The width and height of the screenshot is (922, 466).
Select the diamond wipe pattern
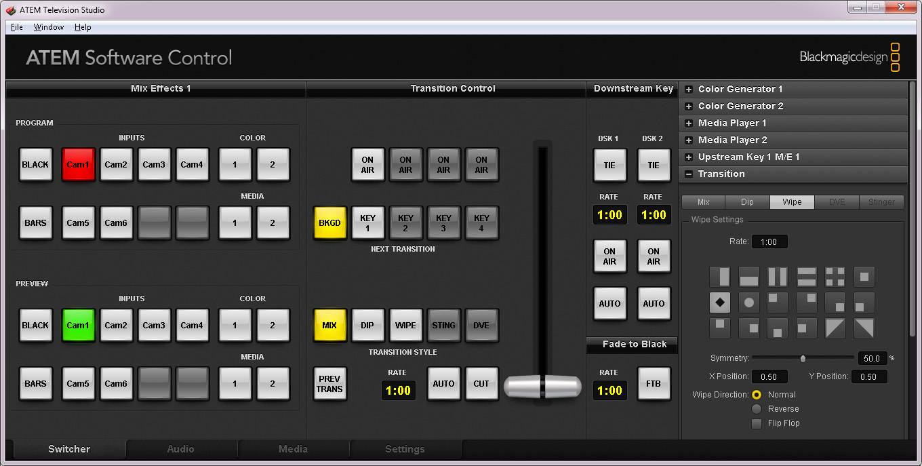coord(720,303)
